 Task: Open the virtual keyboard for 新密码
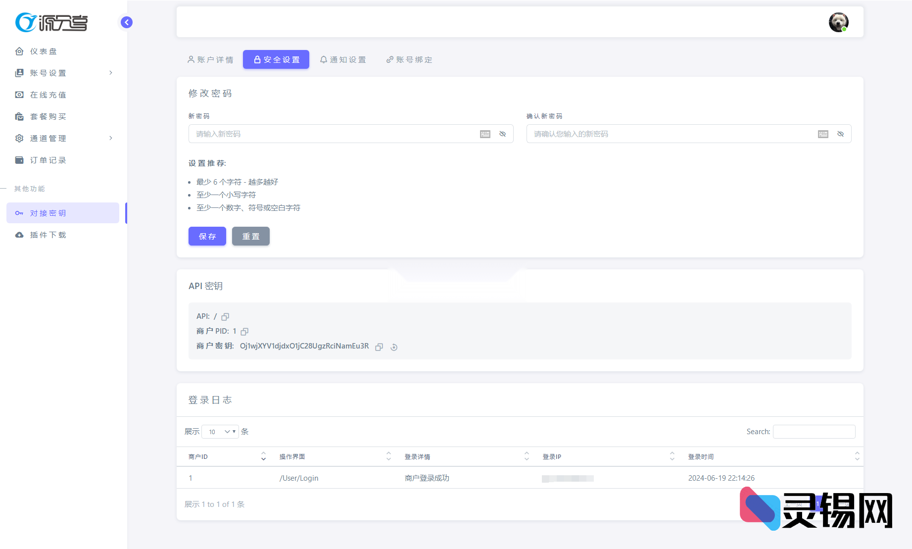(x=485, y=134)
